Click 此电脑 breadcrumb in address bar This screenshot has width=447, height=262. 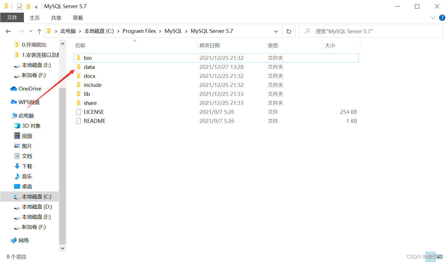tap(68, 31)
